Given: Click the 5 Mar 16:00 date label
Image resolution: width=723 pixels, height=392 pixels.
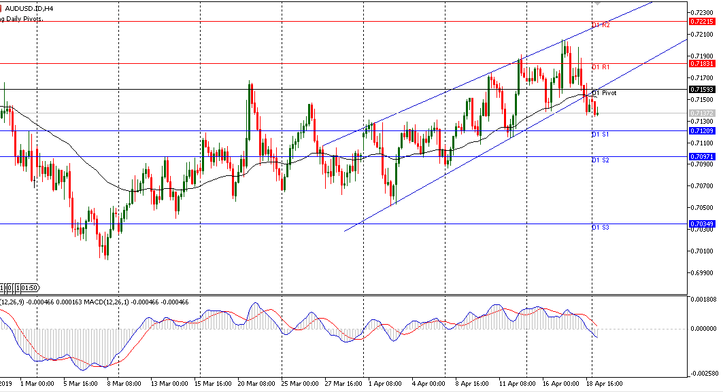Looking at the screenshot, I should (80, 383).
